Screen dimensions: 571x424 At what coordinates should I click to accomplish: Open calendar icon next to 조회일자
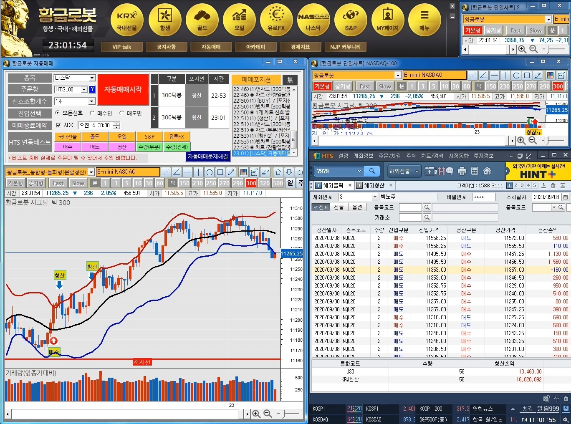566,197
